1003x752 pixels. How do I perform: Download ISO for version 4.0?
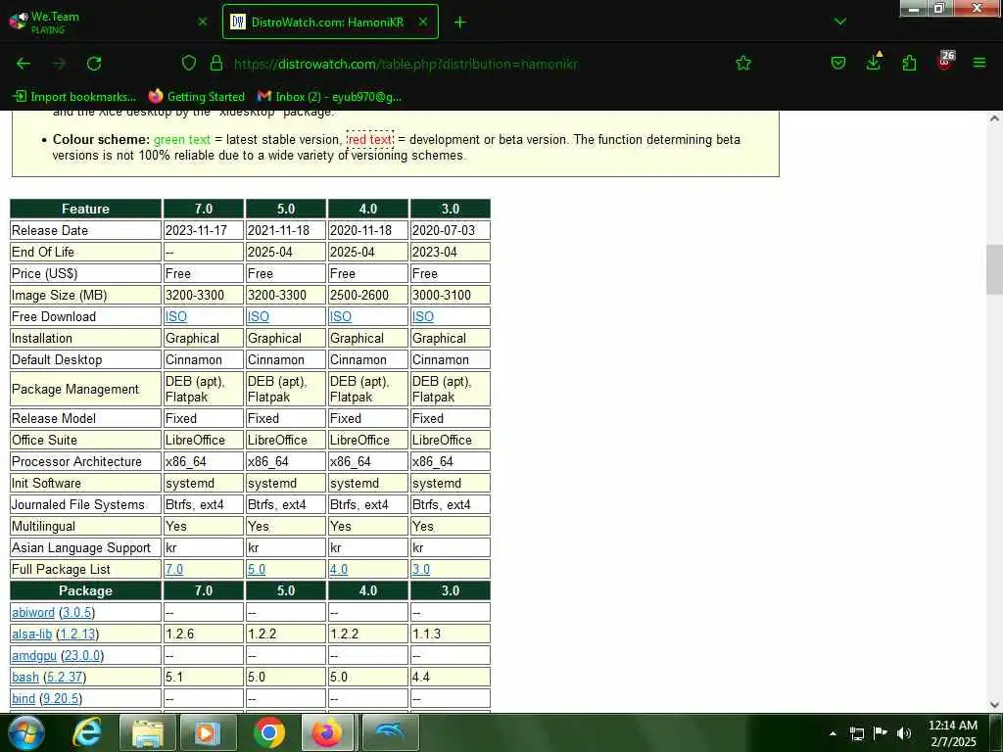[x=341, y=316]
